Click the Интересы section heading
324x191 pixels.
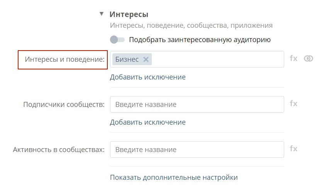129,14
